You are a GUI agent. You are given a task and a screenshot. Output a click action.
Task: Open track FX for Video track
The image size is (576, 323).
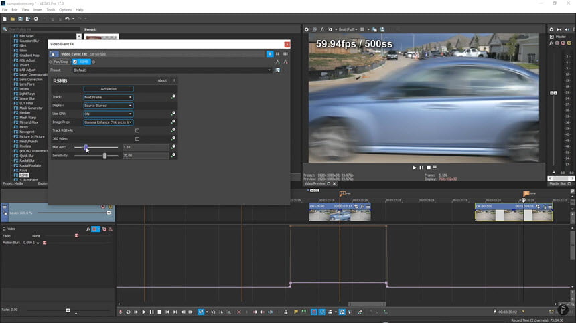click(x=88, y=229)
